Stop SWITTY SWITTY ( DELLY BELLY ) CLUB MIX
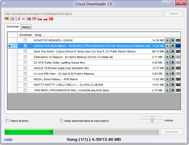Viewport: 189px width, 145px height. (173, 85)
